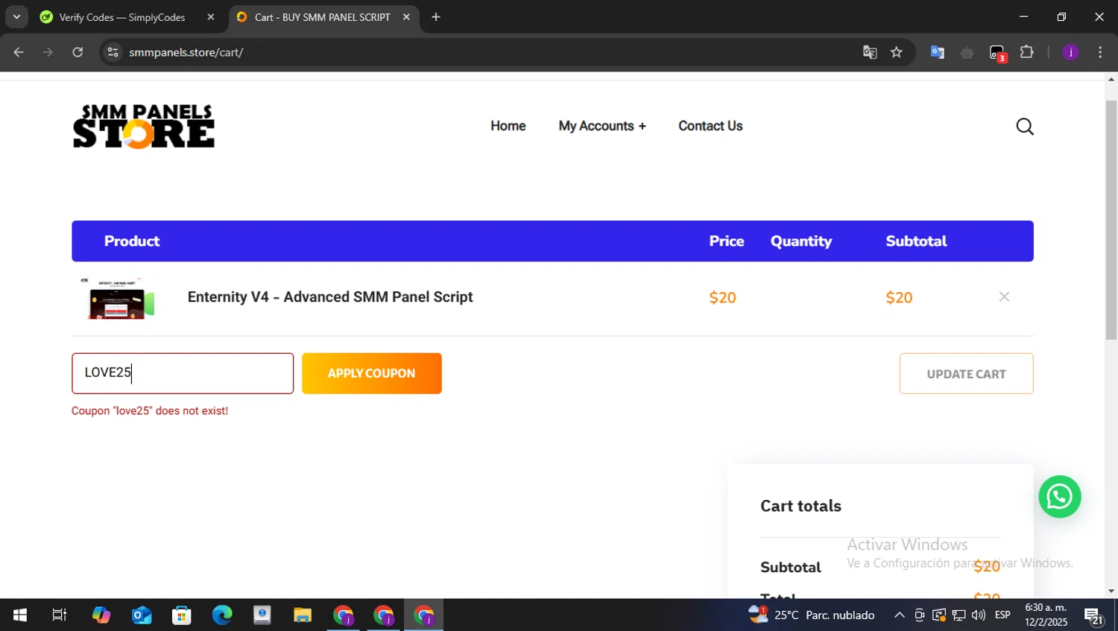Click the Cart totals heading
The image size is (1118, 631).
pos(800,506)
